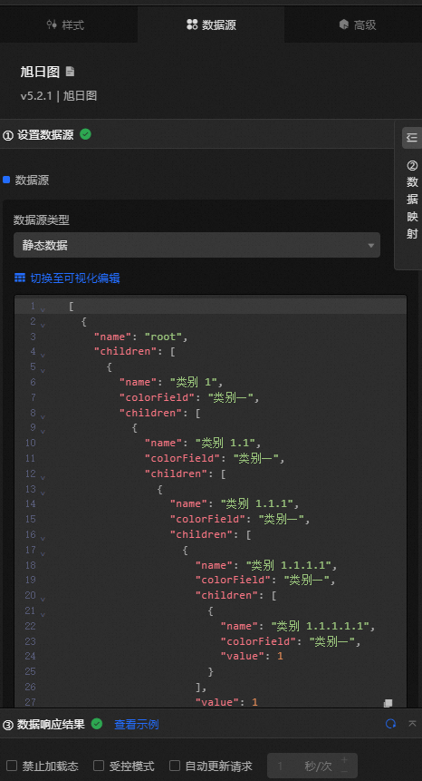The height and width of the screenshot is (781, 422).
Task: Click the value 1 on line 24
Action: (280, 657)
